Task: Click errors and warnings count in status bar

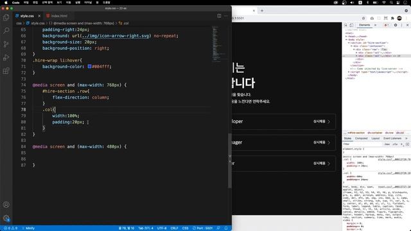Action: click(10, 228)
